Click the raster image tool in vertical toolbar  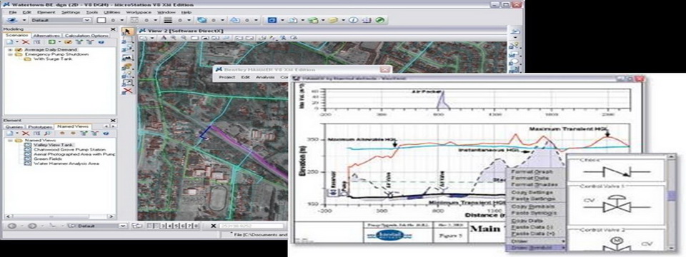pos(127,57)
